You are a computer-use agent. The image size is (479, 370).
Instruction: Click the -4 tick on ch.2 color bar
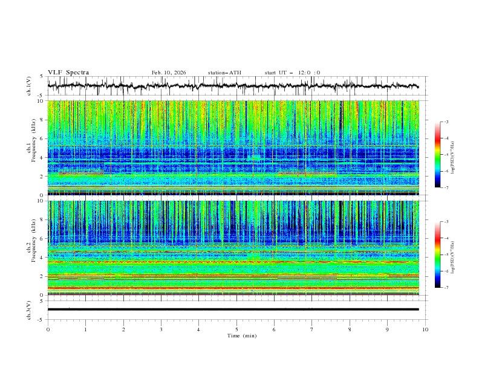[446, 238]
